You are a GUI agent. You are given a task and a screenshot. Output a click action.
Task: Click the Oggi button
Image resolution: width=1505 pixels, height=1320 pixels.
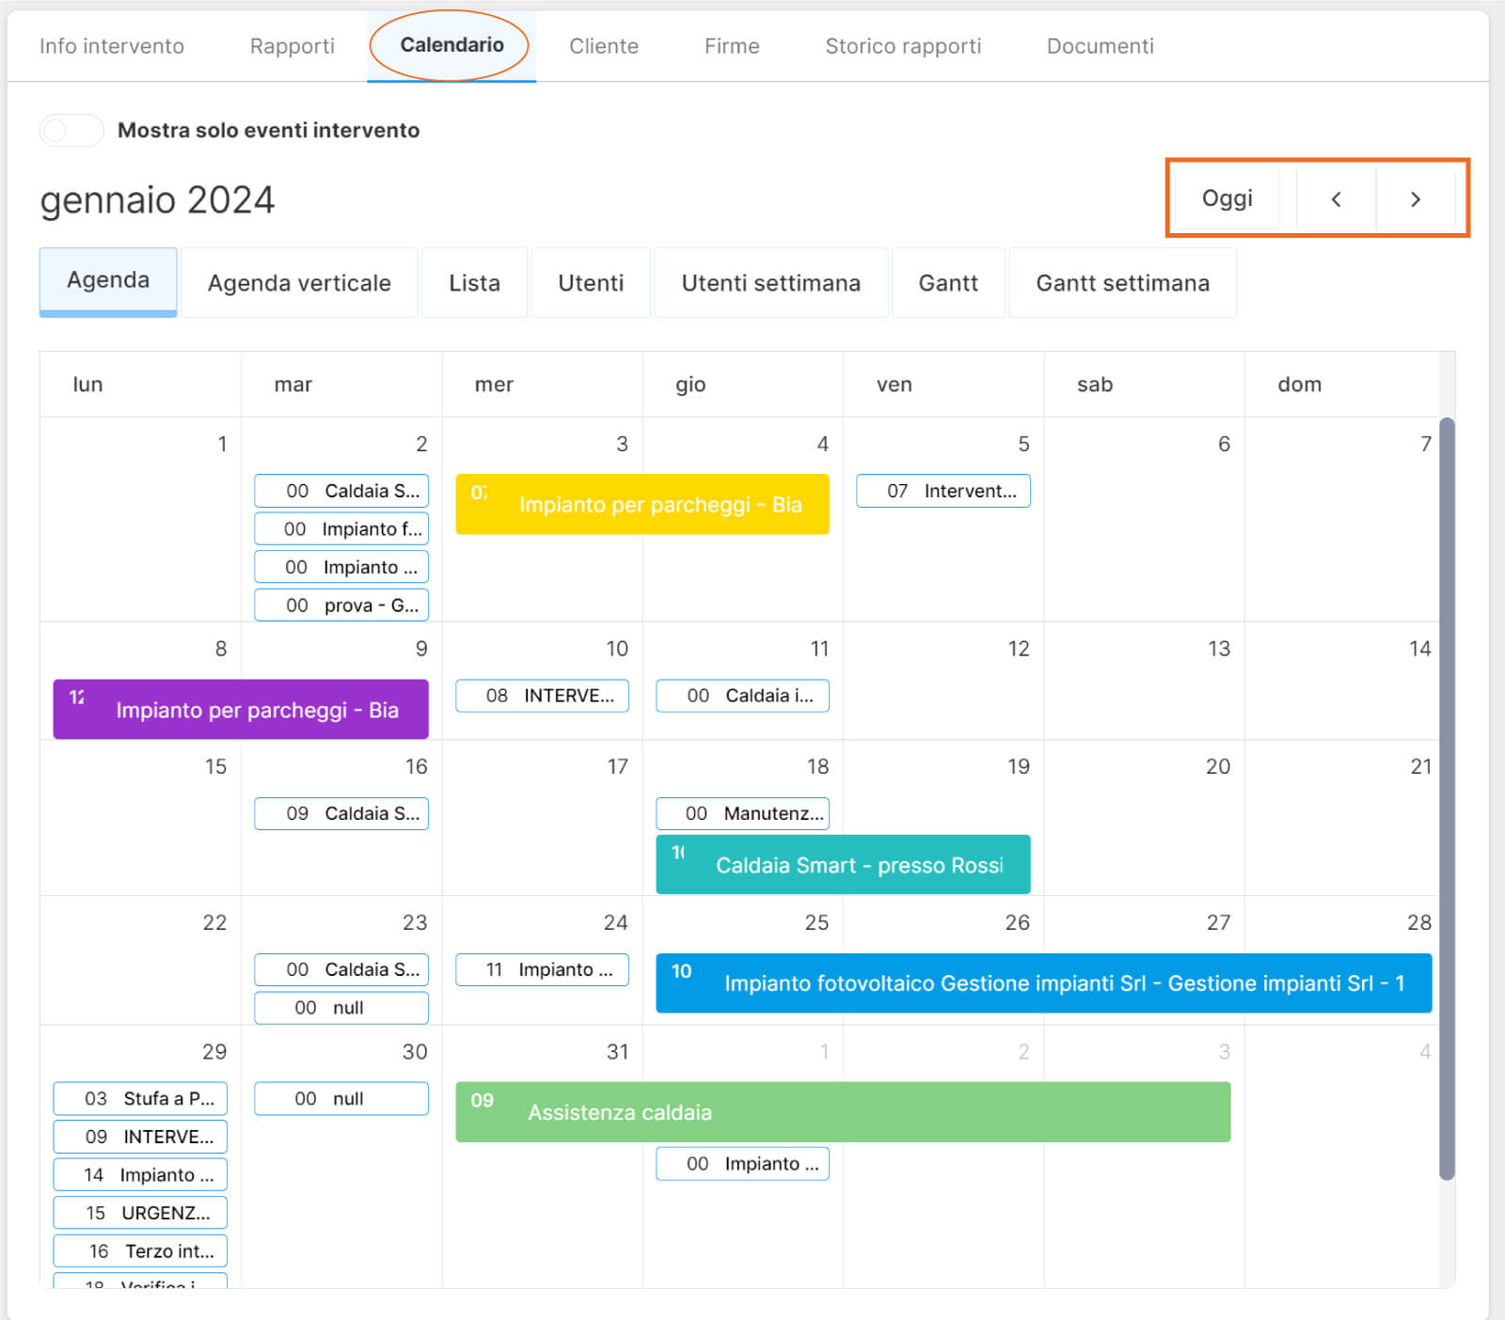tap(1227, 198)
